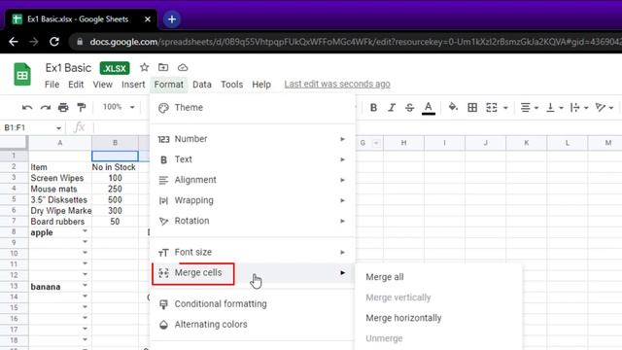
Task: Click the 'No in Stock' header cell
Action: pos(115,167)
